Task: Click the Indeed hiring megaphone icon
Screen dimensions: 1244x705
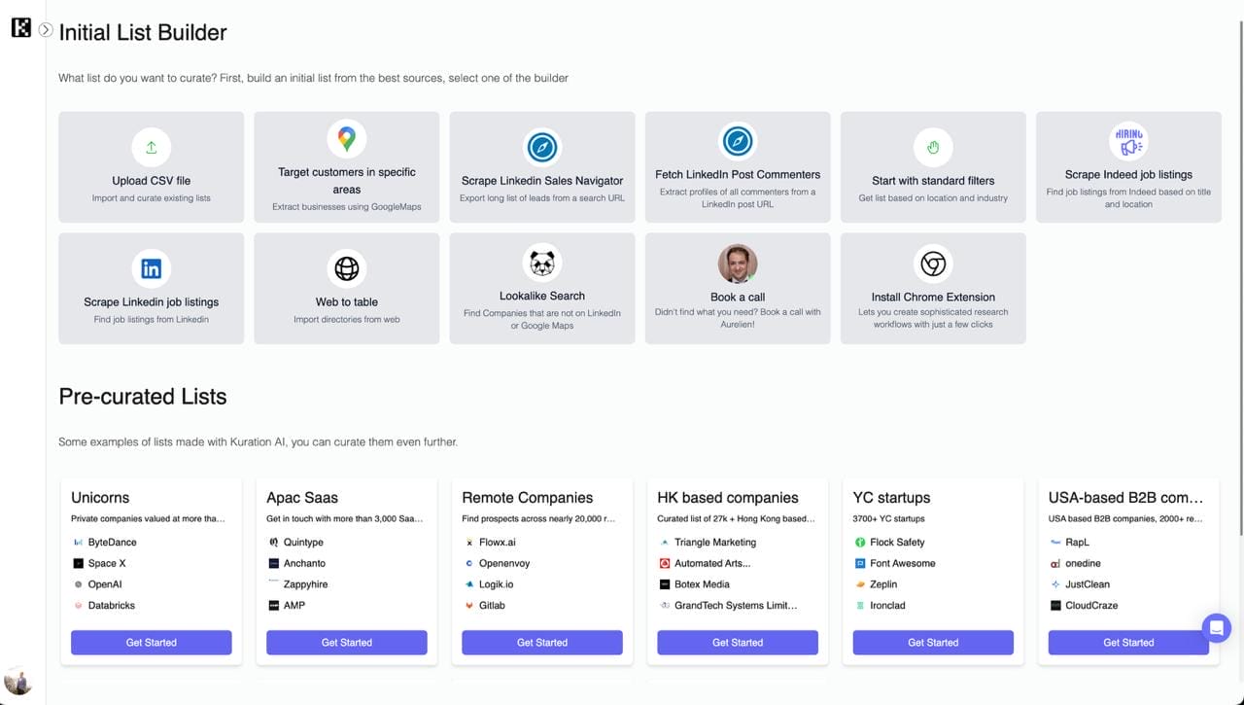Action: pyautogui.click(x=1128, y=141)
